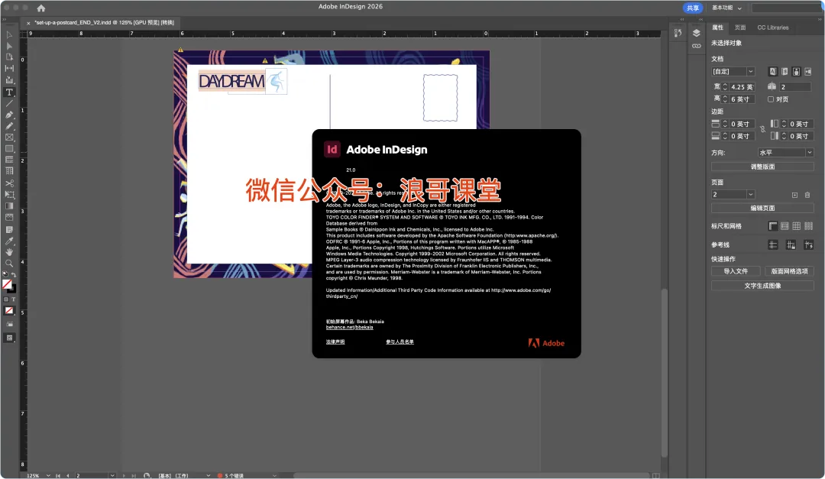825x479 pixels.
Task: Select the Free Transform tool
Action: point(9,195)
